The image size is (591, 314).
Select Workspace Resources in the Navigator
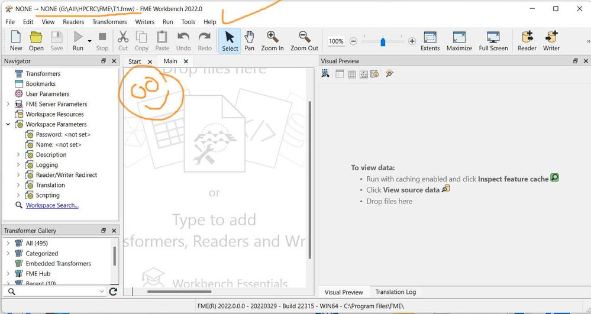coord(54,114)
